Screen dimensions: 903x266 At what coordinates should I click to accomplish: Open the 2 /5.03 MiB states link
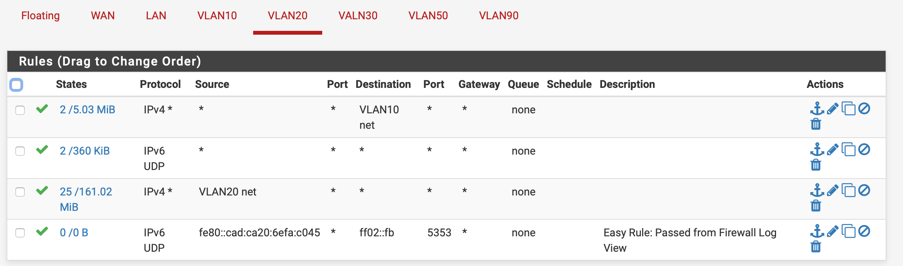click(87, 110)
